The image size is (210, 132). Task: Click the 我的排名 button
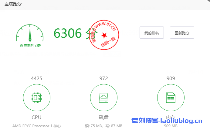(151, 33)
